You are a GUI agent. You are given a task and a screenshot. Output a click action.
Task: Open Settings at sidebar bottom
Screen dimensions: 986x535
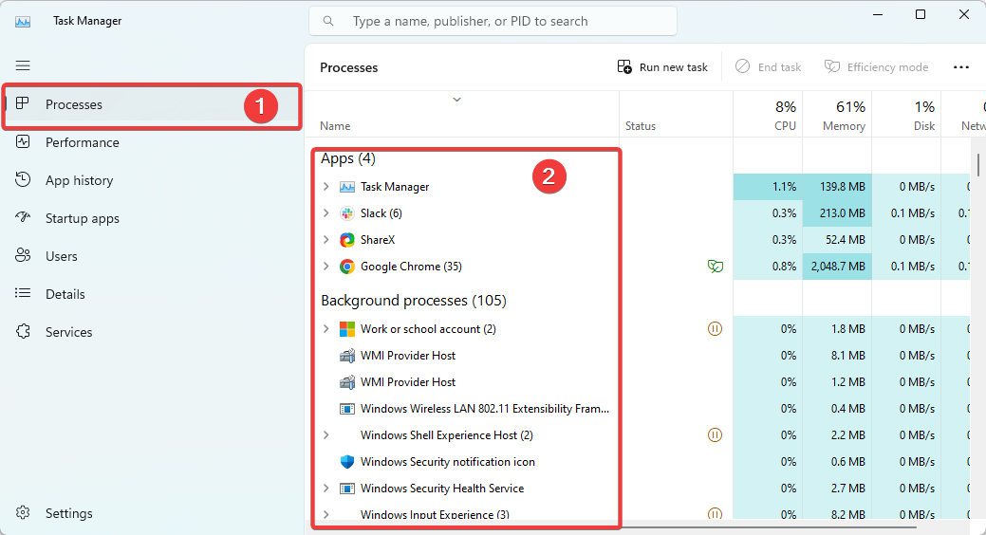coord(151,513)
